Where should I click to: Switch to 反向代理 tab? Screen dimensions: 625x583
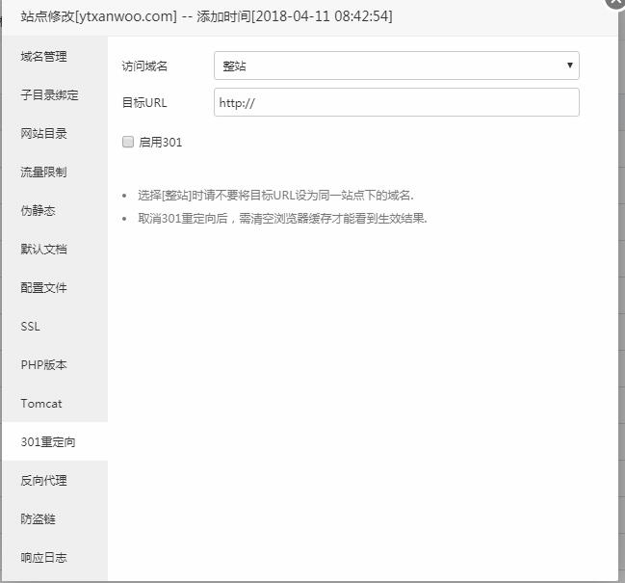44,481
